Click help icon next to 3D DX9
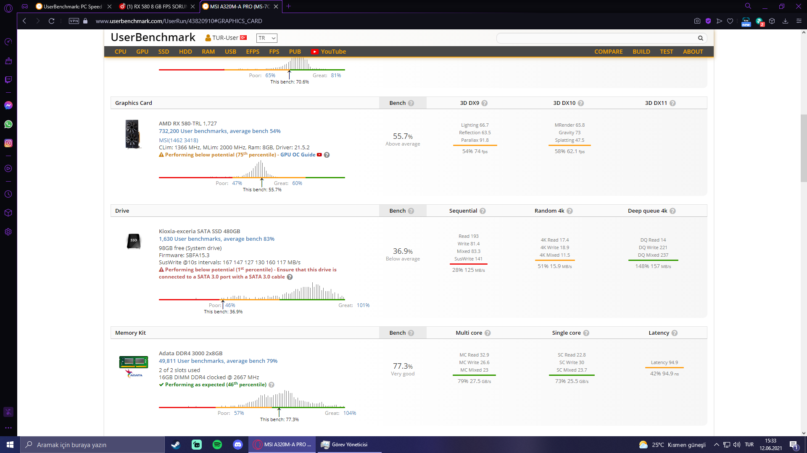The width and height of the screenshot is (807, 453). [x=485, y=103]
